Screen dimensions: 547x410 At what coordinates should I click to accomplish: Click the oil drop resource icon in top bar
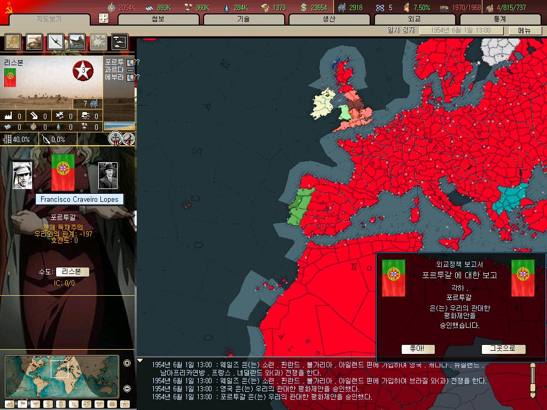(226, 7)
